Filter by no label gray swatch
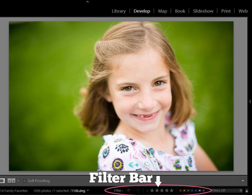This screenshot has height=195, width=252. click(x=203, y=190)
